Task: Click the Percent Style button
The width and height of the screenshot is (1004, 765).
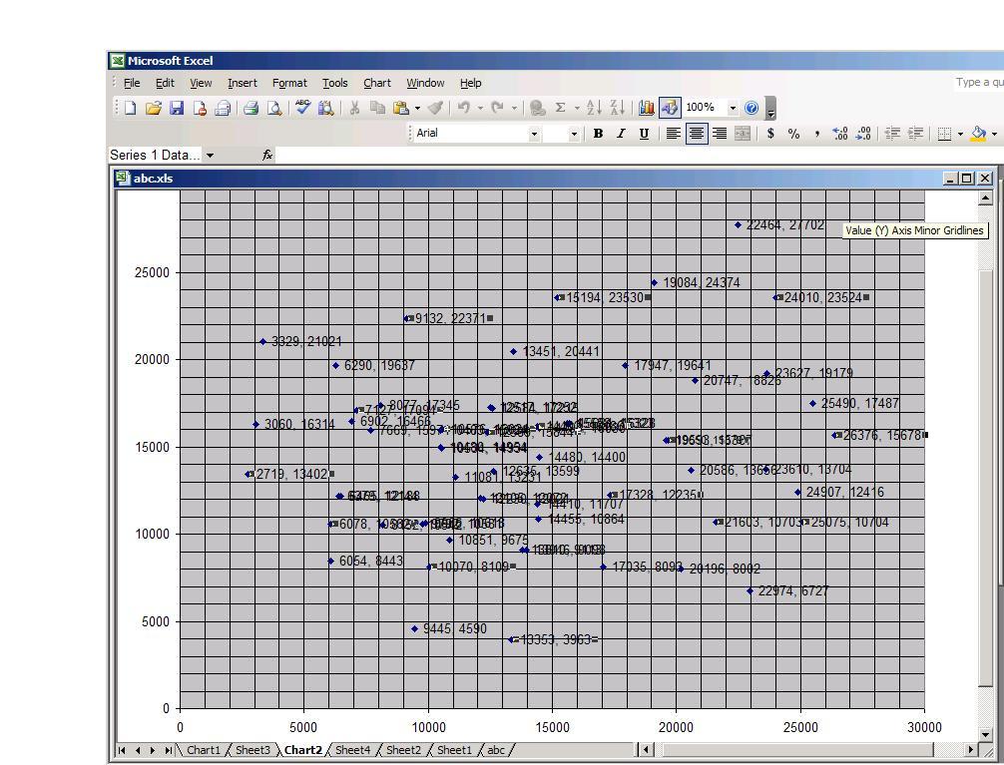Action: tap(794, 134)
